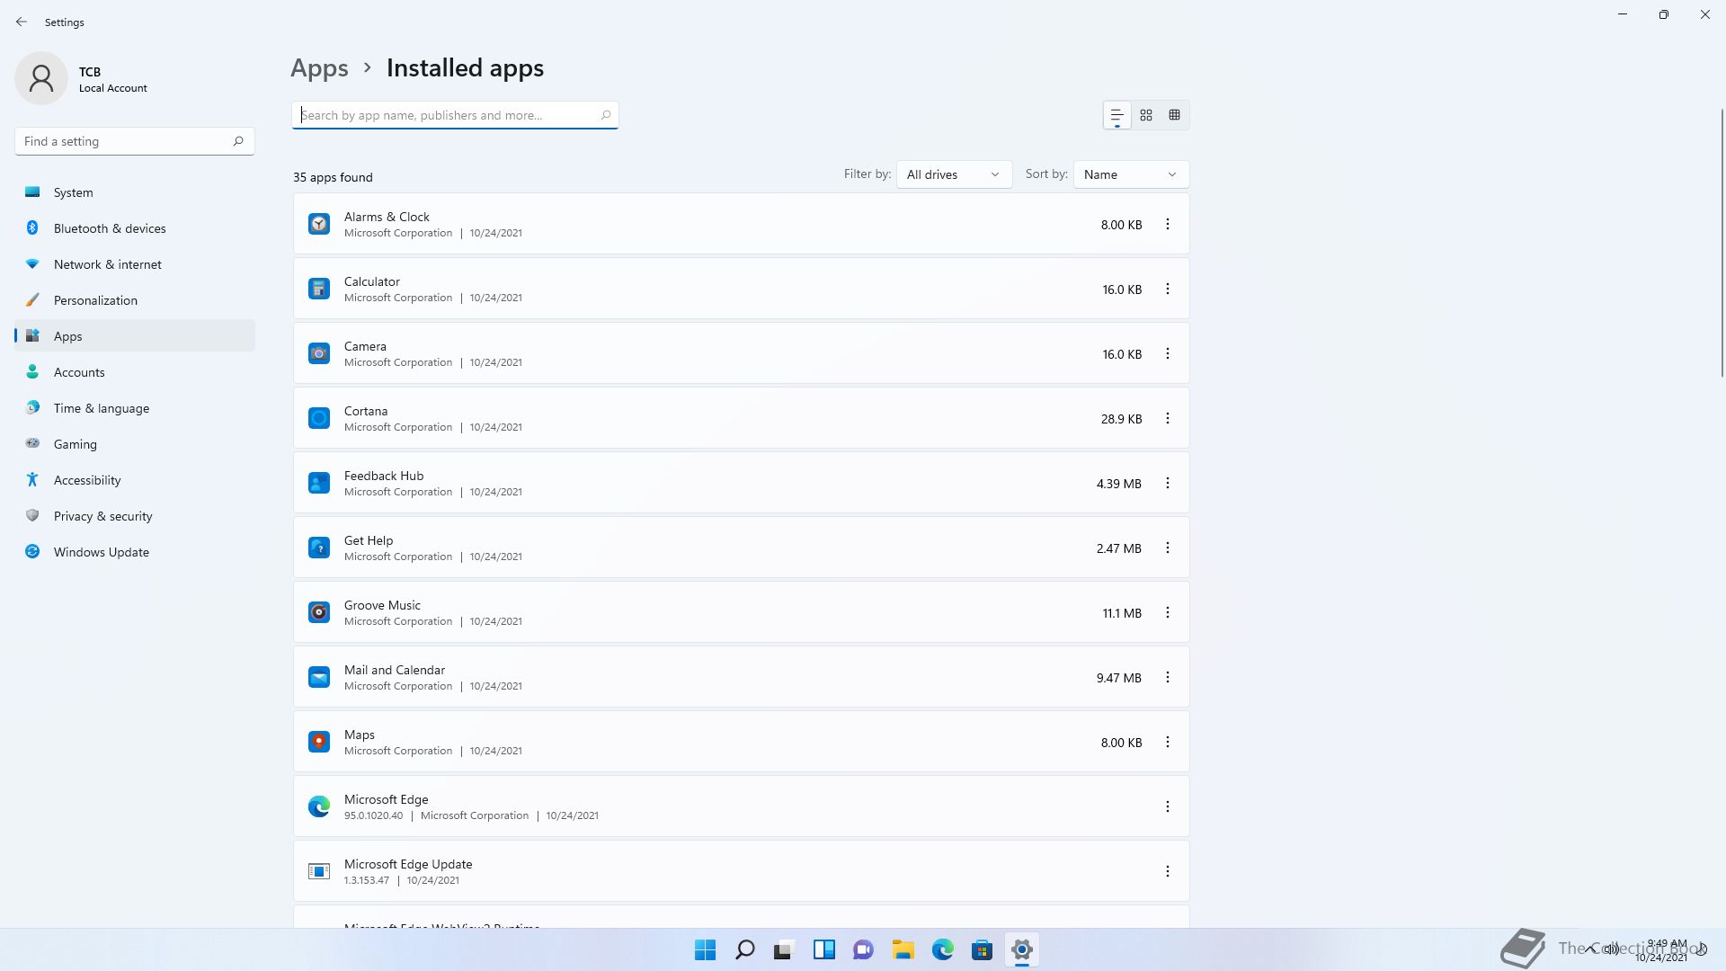
Task: Open Bluetooth & devices settings
Action: pos(135,228)
